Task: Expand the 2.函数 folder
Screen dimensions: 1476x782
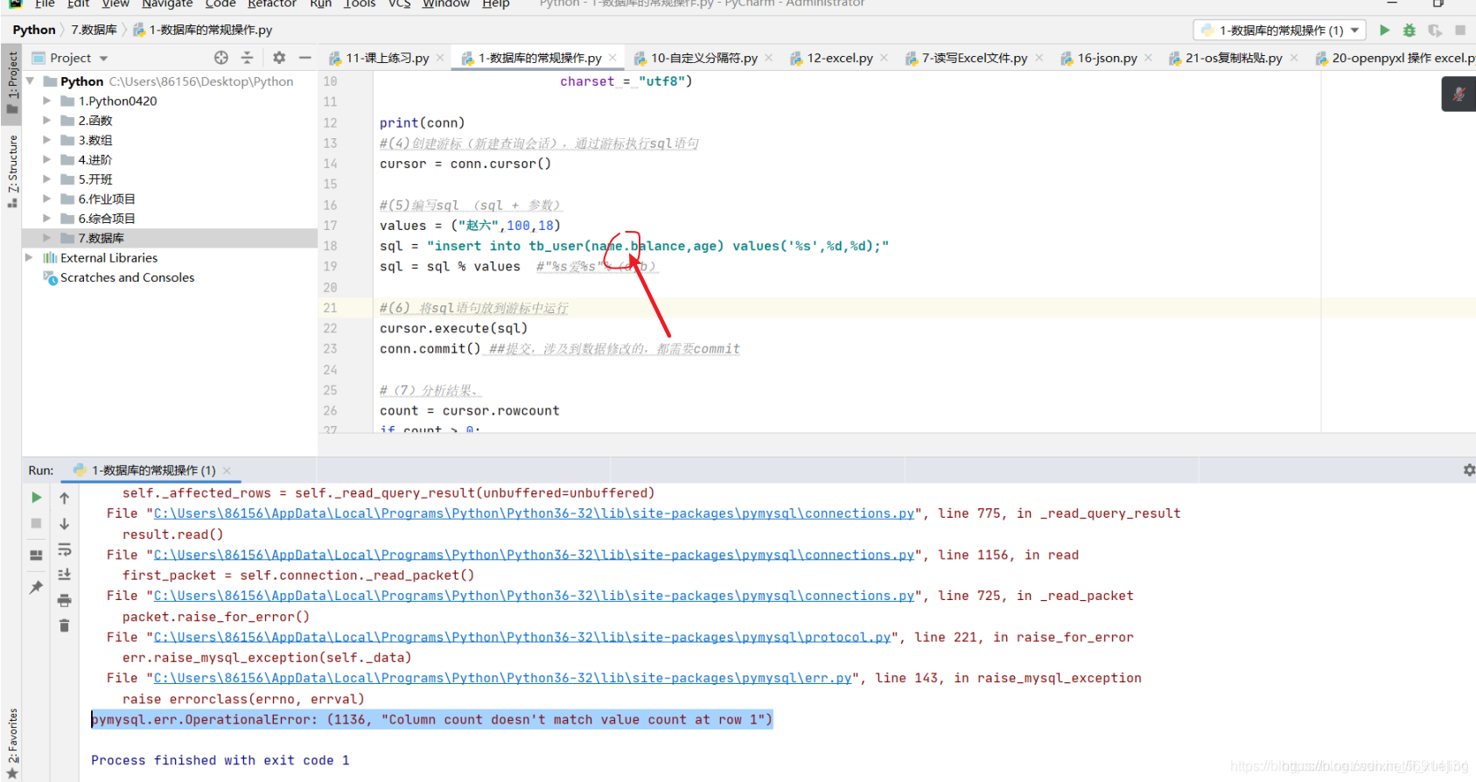Action: click(x=46, y=121)
